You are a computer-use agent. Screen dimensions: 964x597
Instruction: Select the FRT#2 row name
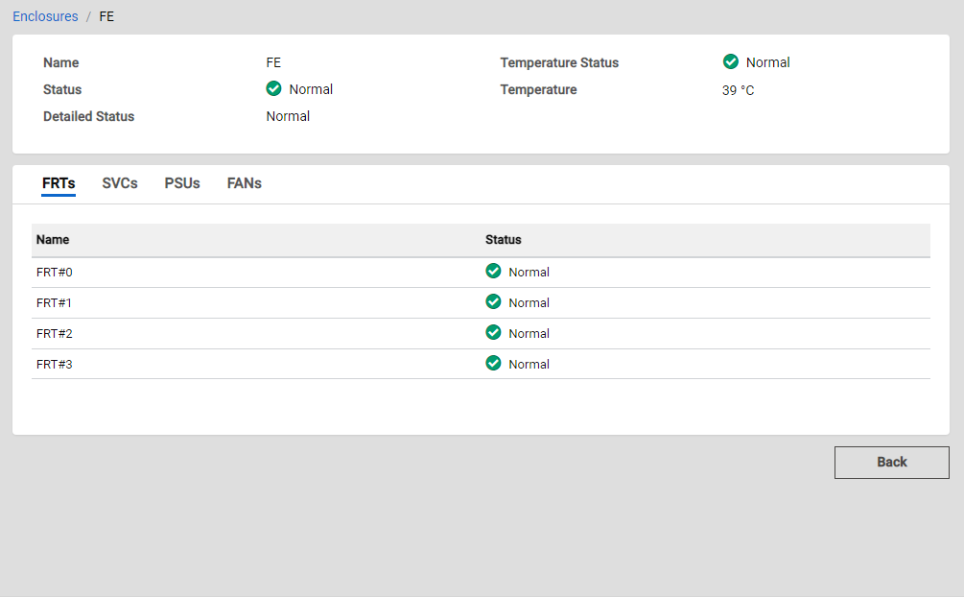pos(55,334)
